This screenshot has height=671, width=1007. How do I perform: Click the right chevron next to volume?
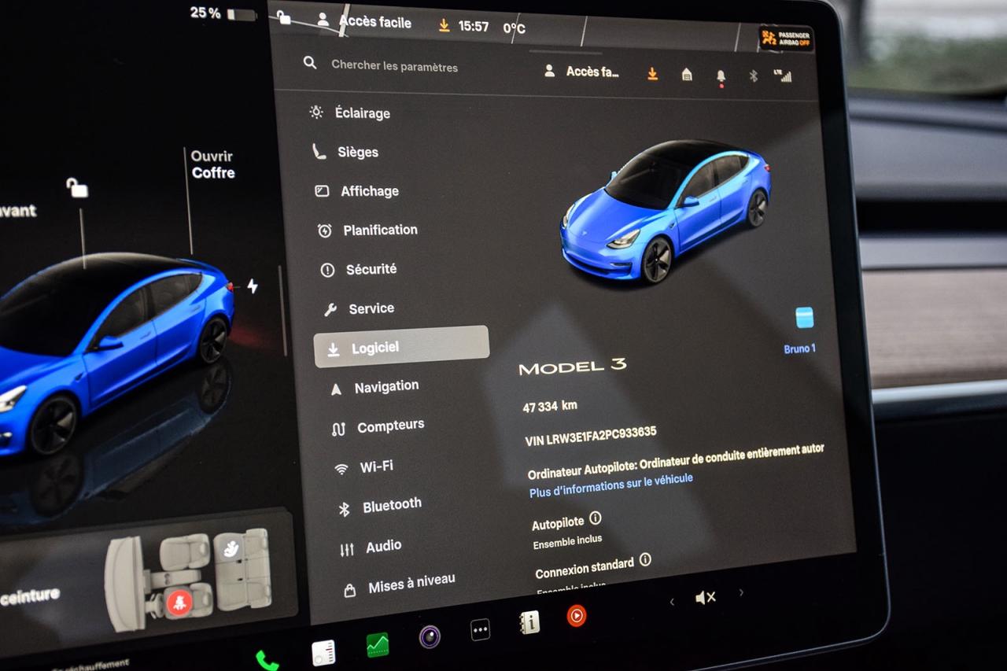coord(740,592)
